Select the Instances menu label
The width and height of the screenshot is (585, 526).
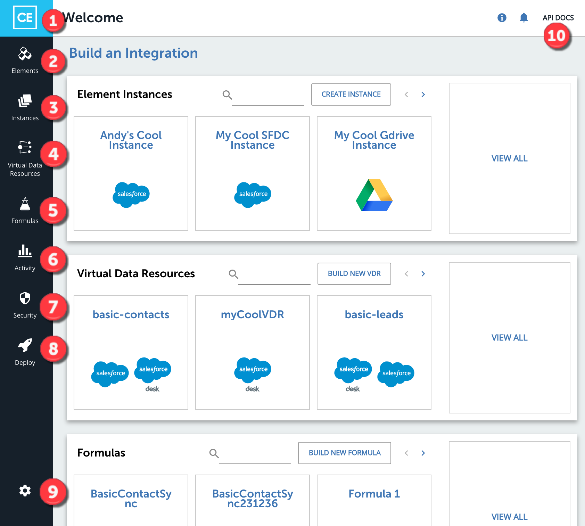25,118
